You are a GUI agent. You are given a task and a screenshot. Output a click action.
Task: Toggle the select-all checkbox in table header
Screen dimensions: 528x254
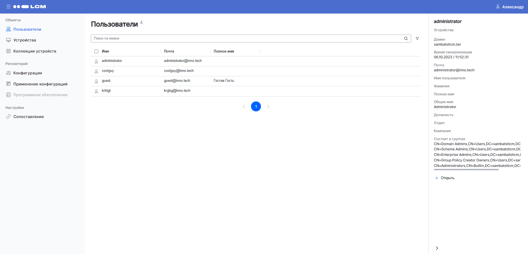96,51
